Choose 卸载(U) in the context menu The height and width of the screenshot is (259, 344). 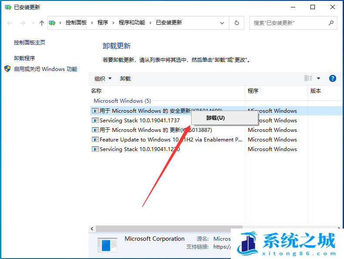point(224,118)
